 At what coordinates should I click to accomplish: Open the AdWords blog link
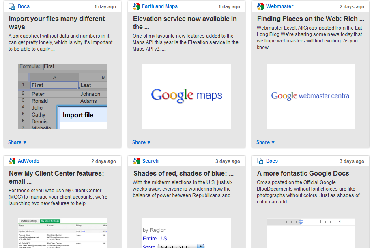coord(29,161)
